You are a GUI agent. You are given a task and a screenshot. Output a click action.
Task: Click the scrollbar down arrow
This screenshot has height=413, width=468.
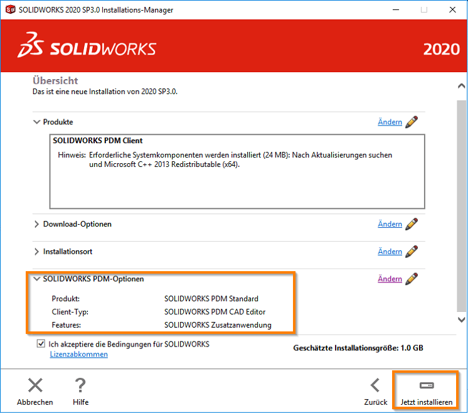[461, 319]
